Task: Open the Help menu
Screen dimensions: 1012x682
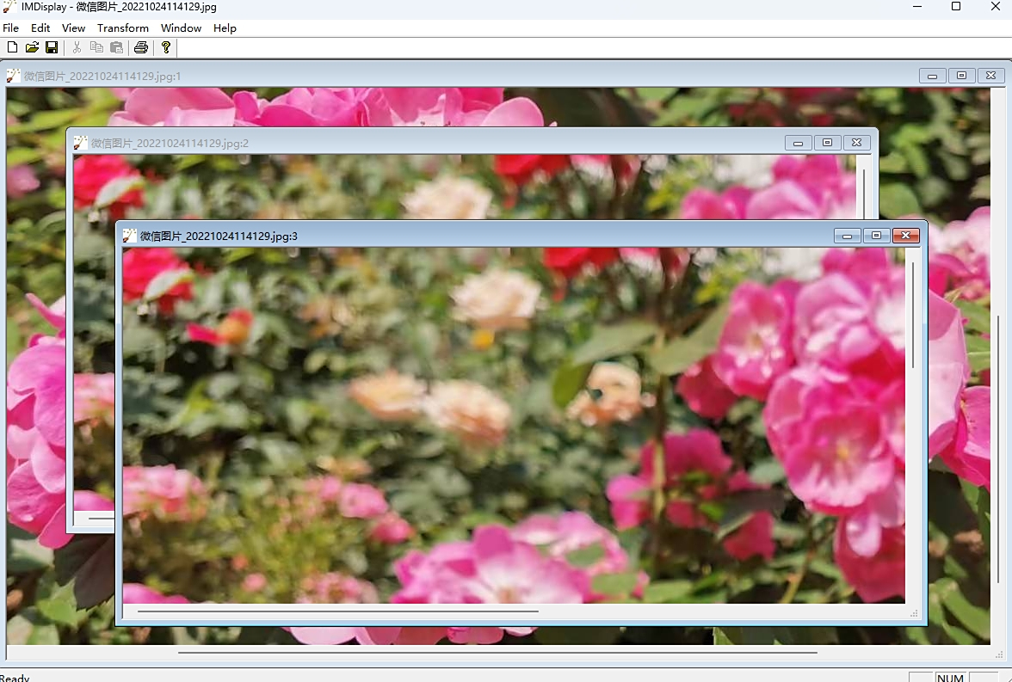Action: [x=225, y=28]
